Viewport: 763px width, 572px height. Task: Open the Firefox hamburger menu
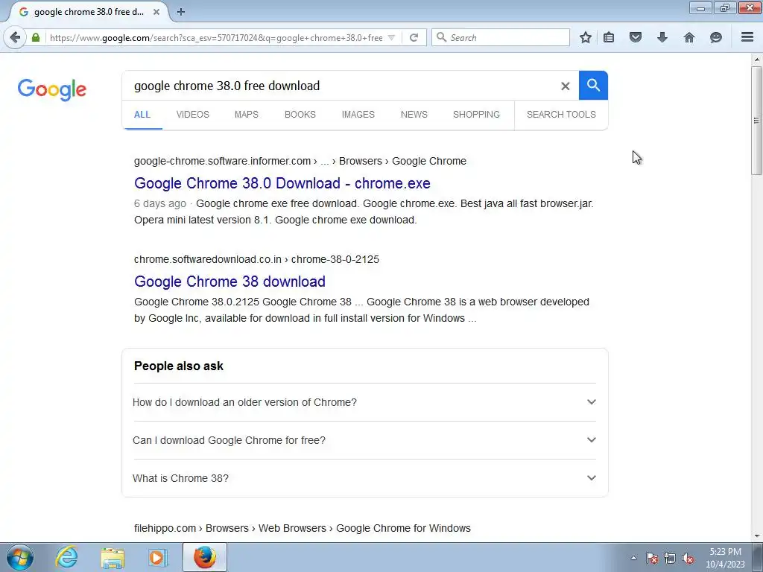pyautogui.click(x=747, y=37)
